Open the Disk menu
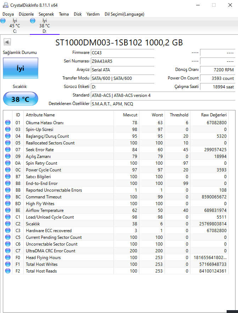 pyautogui.click(x=78, y=14)
